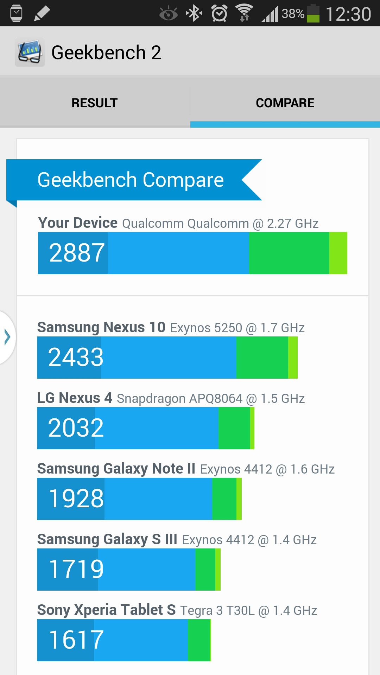
Task: Expand the side panel chevron handle
Action: (x=7, y=337)
